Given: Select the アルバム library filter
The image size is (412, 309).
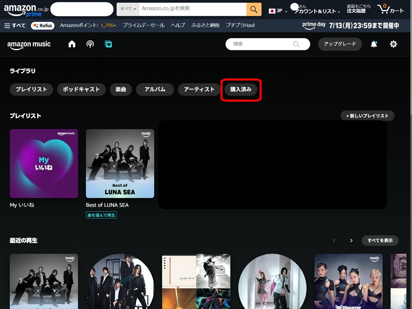Looking at the screenshot, I should (x=155, y=89).
